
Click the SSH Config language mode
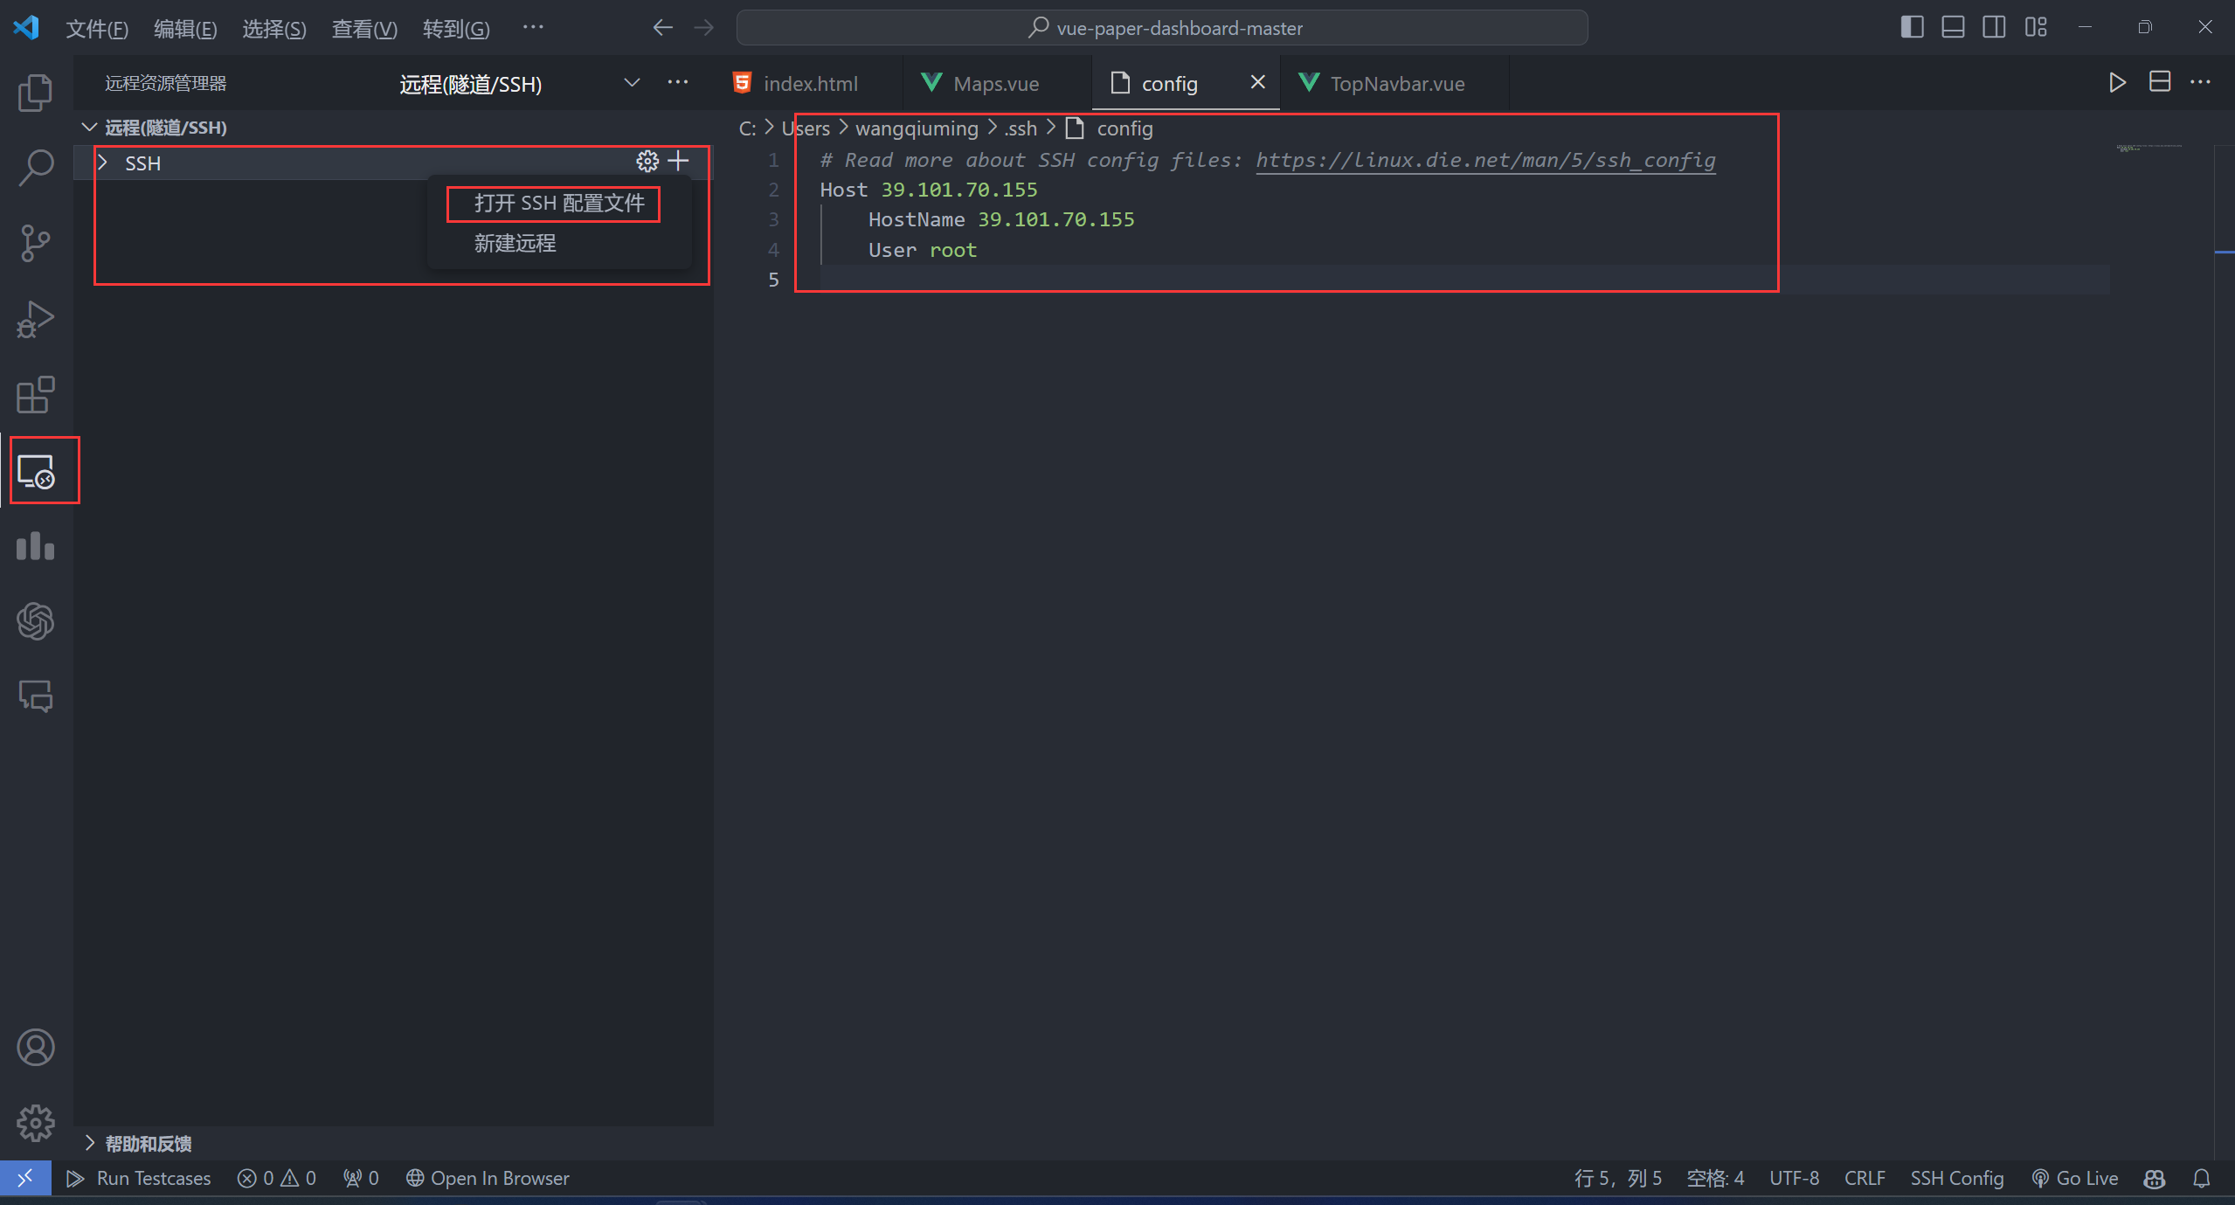click(x=1956, y=1178)
